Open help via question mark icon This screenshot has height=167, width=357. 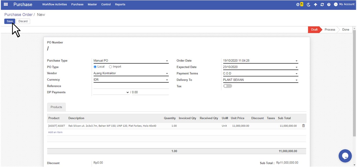tap(329, 5)
